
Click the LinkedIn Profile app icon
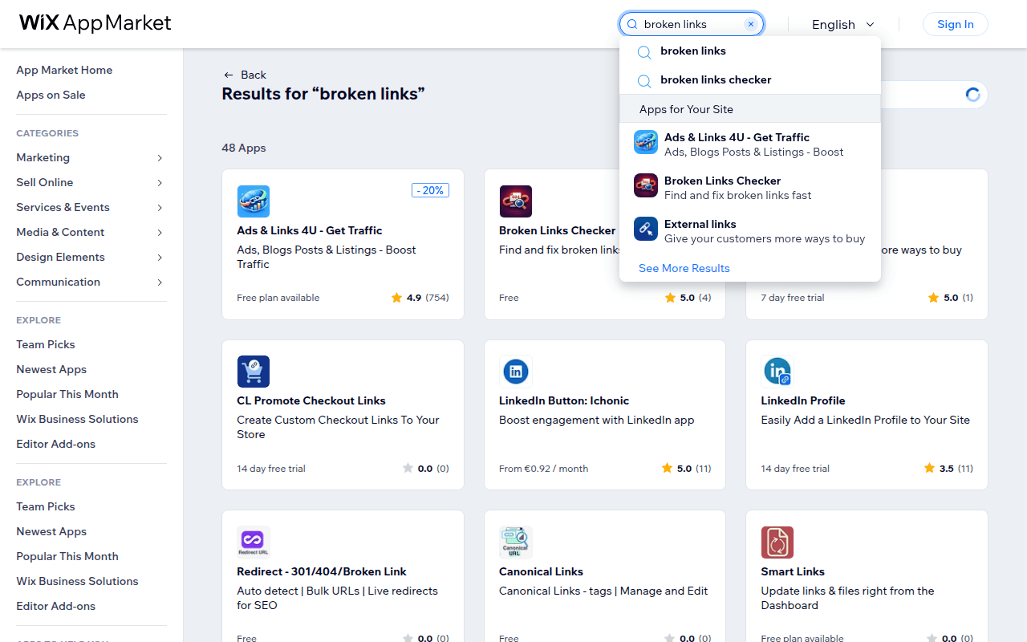click(777, 372)
